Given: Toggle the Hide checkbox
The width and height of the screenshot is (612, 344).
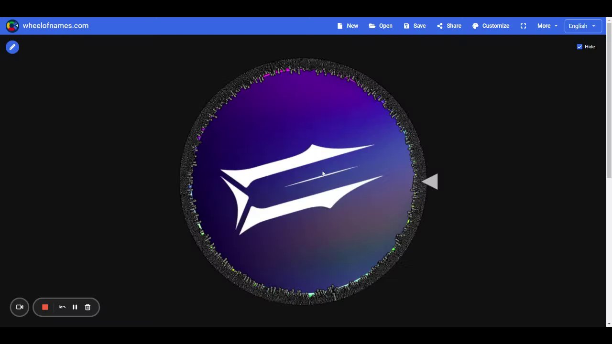Looking at the screenshot, I should [579, 47].
